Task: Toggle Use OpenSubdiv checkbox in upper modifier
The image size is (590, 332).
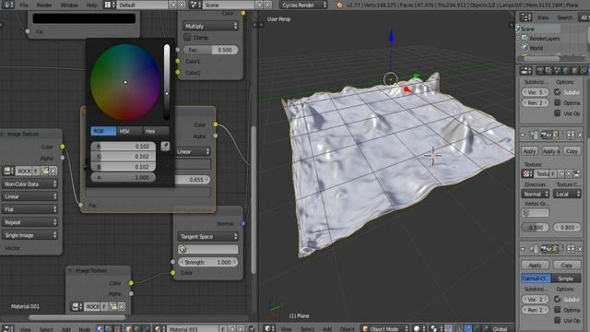Action: point(557,113)
